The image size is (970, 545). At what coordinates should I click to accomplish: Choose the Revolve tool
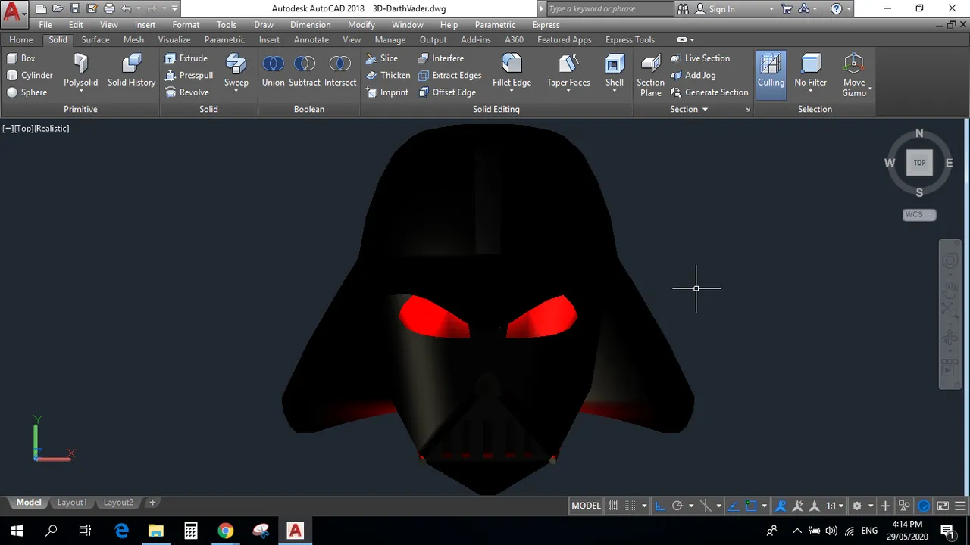187,92
